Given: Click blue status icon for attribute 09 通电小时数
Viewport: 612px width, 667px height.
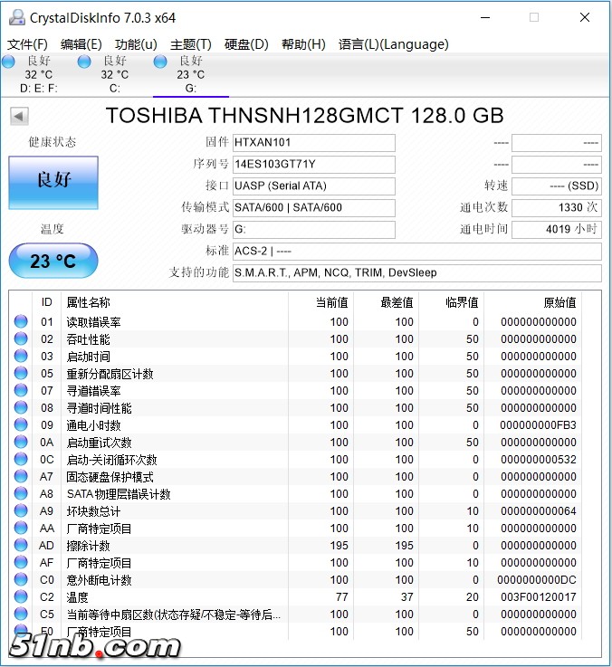Looking at the screenshot, I should pyautogui.click(x=21, y=425).
